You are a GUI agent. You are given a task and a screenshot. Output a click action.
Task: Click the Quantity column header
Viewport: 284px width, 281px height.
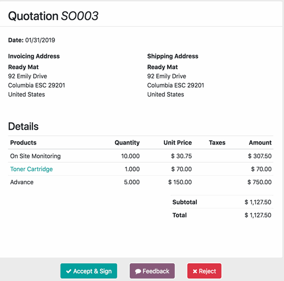pyautogui.click(x=127, y=143)
